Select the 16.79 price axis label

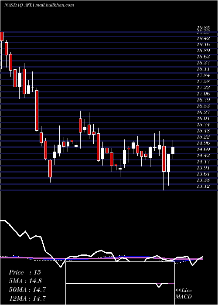[204, 100]
